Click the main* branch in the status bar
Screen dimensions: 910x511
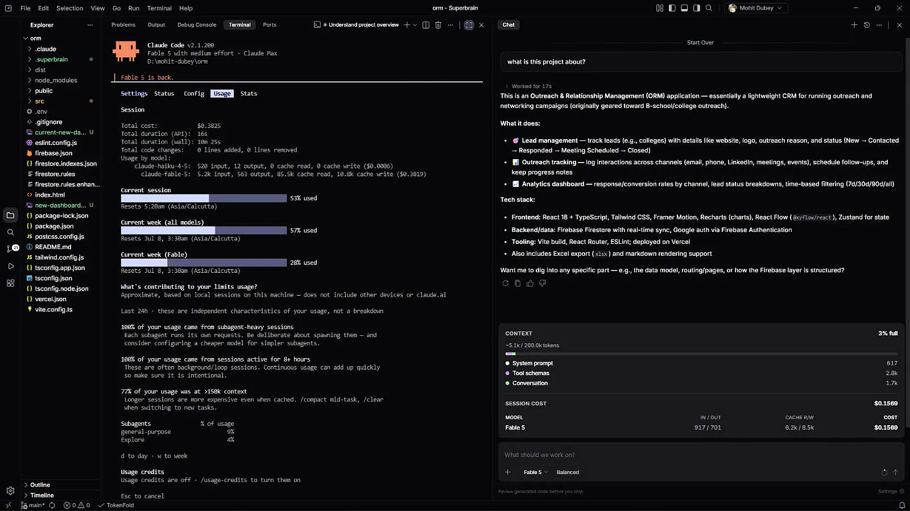click(33, 505)
